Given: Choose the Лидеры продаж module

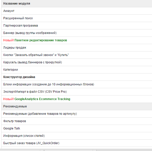Looking at the screenshot, I should 77,48.
